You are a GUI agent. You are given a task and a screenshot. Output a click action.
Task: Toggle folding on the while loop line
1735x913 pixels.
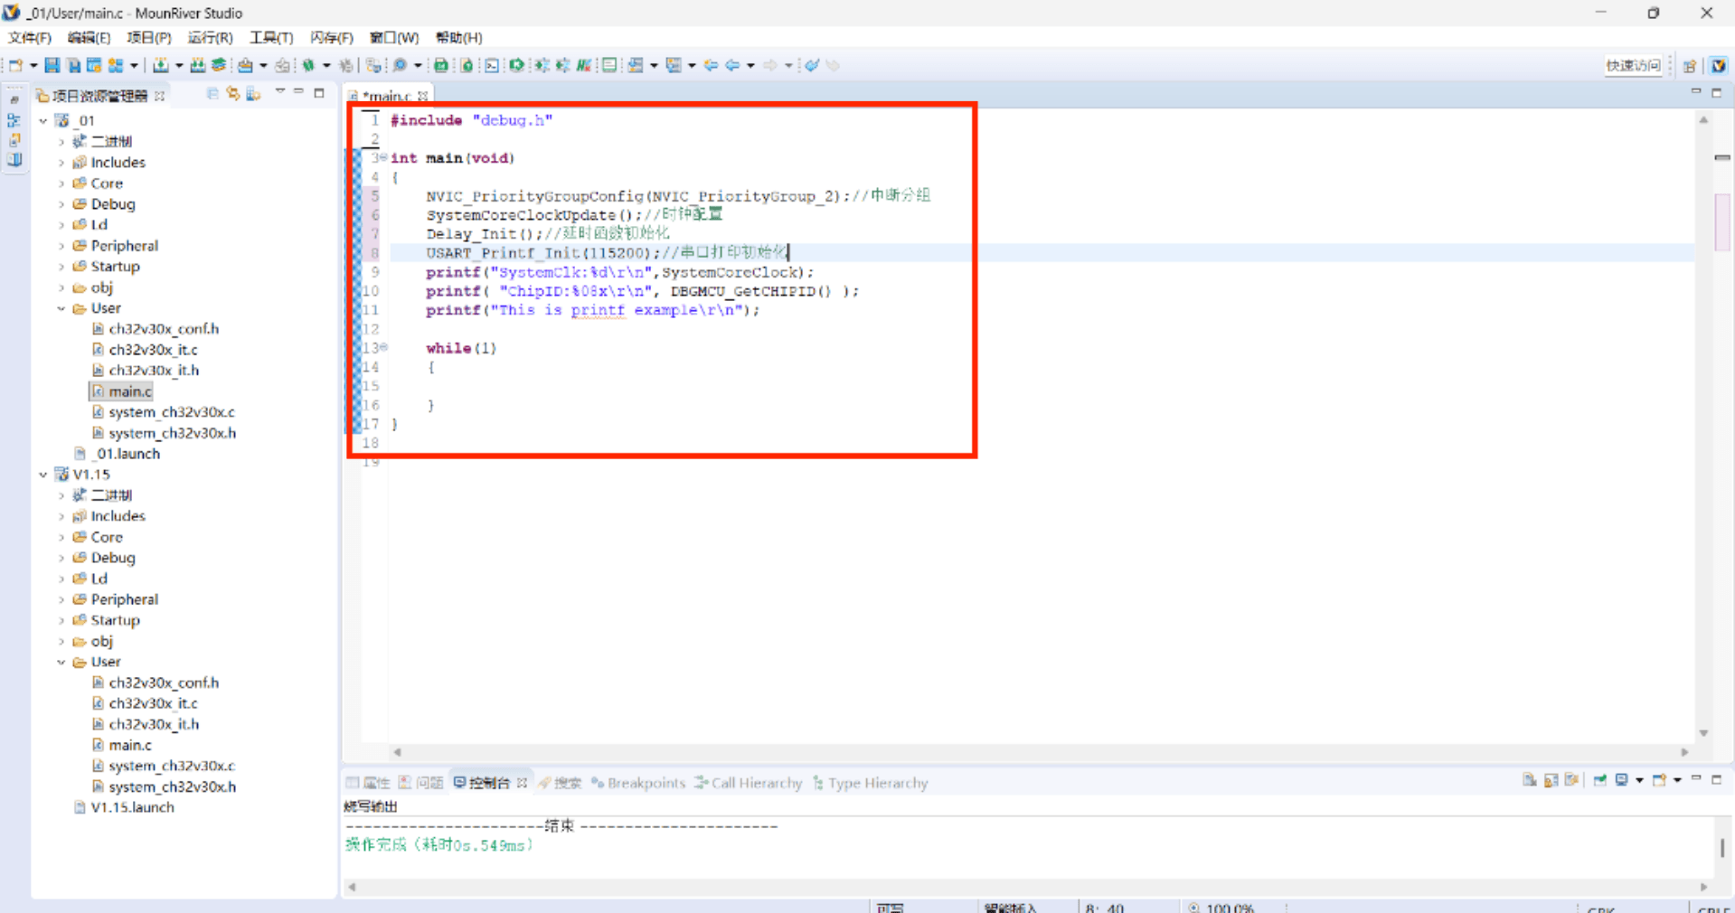[383, 347]
